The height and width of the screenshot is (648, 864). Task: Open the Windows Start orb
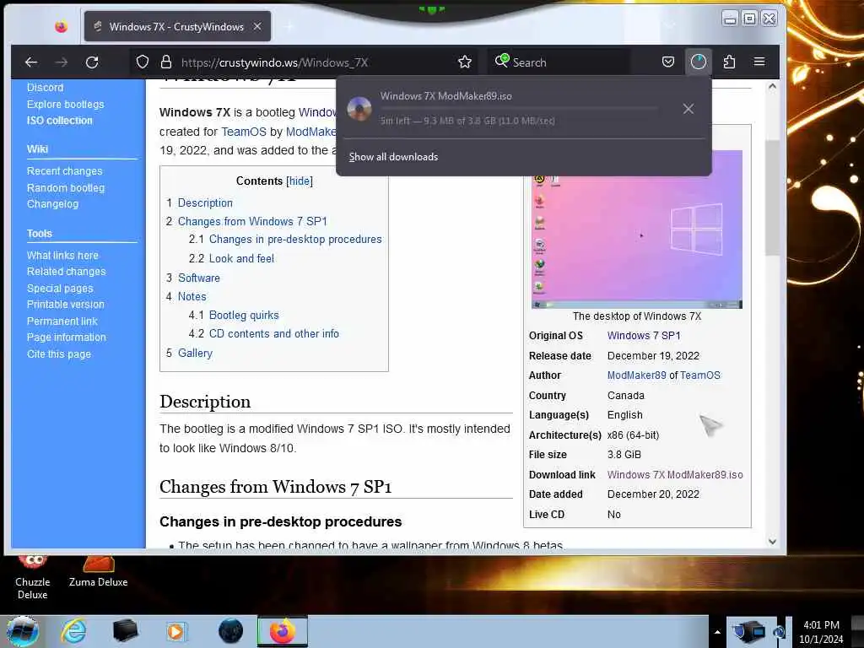point(23,631)
